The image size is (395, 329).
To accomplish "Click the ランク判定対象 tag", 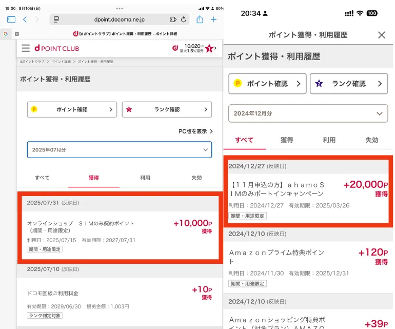I will [45, 316].
